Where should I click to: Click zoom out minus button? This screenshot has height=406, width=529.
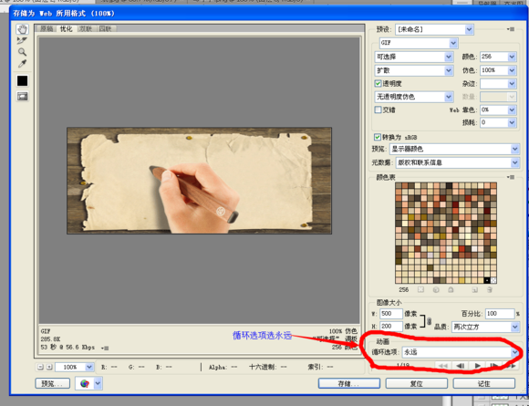tap(40, 367)
